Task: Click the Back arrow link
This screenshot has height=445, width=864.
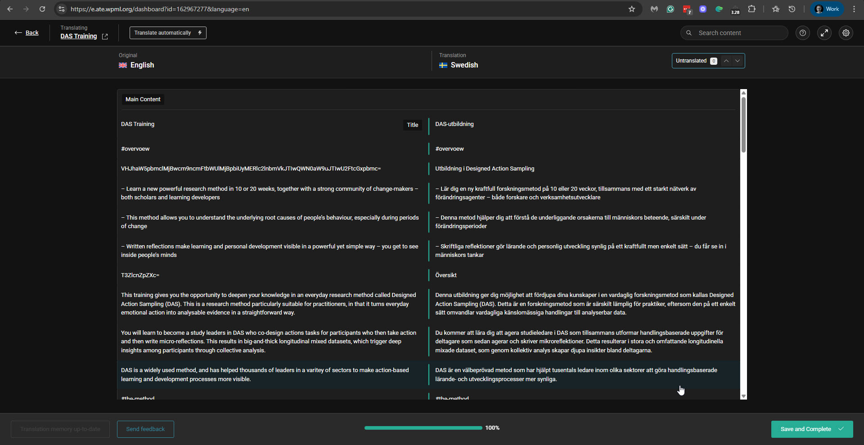Action: click(x=27, y=33)
